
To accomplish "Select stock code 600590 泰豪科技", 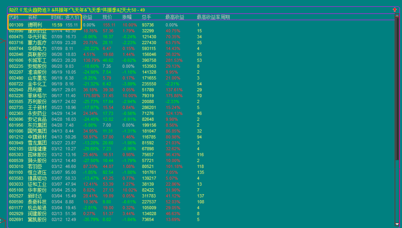I will tap(16, 202).
